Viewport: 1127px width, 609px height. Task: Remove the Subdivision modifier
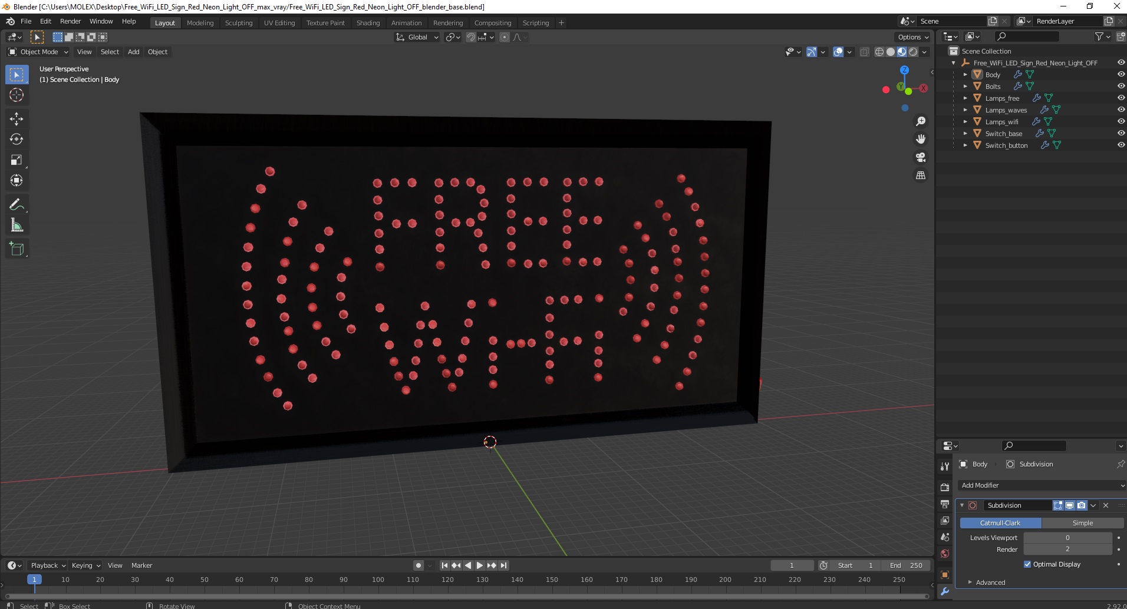[x=1106, y=505]
